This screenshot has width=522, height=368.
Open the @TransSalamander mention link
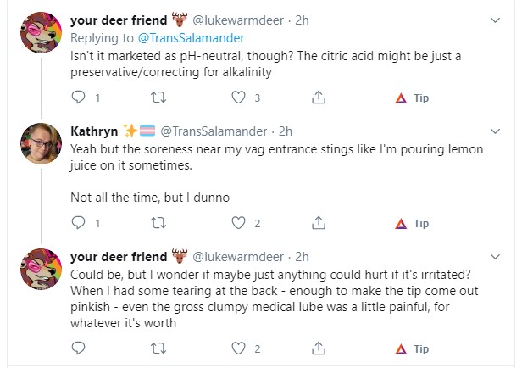pos(192,38)
